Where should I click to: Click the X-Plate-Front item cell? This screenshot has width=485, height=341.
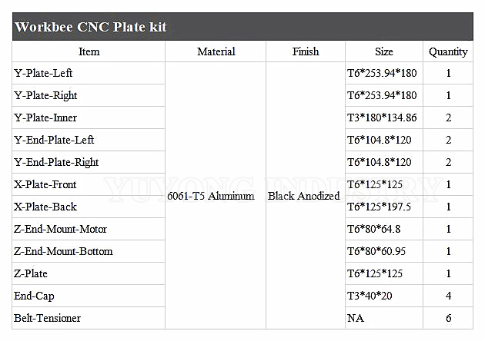pos(89,184)
